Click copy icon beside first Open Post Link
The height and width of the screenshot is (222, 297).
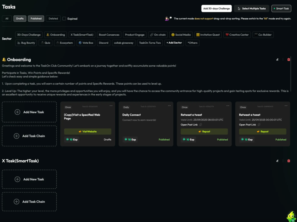click(x=201, y=125)
